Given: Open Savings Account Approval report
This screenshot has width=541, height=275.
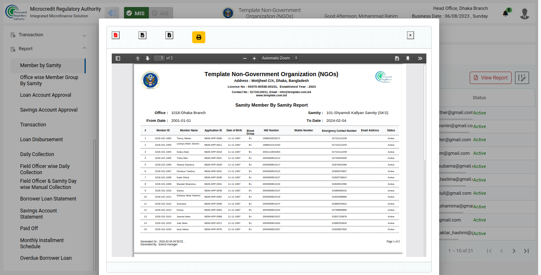Looking at the screenshot, I should pyautogui.click(x=49, y=110).
